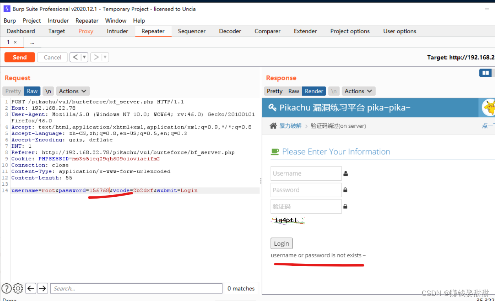Image resolution: width=495 pixels, height=301 pixels.
Task: Open the Intruder menu
Action: (x=58, y=20)
